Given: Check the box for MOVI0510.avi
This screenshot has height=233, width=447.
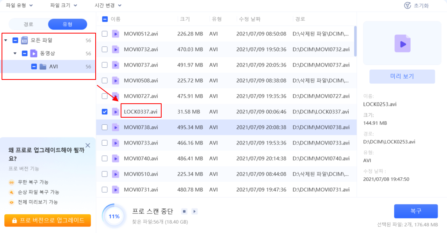Looking at the screenshot, I should [x=105, y=174].
